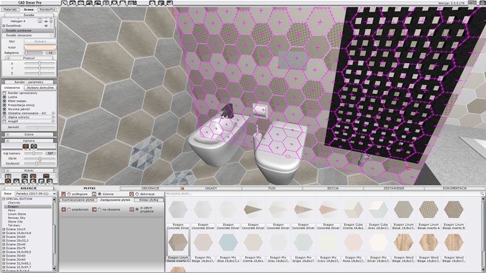The height and width of the screenshot is (273, 486).
Task: Click the 'pojedynczo' single tile icon
Action: coord(64,209)
